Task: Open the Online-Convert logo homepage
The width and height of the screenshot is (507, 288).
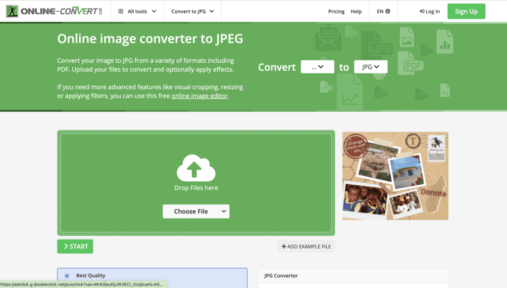Action: click(54, 11)
